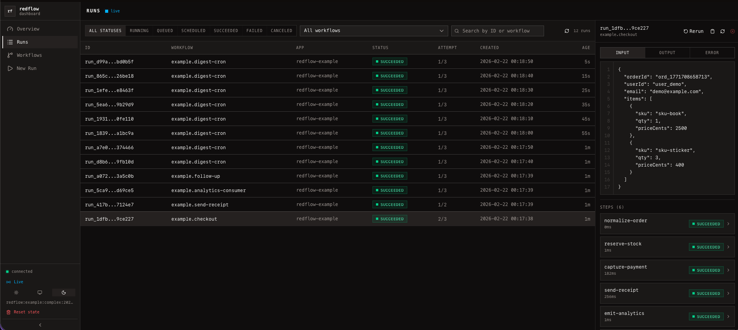
Task: Click the trash icon beside Reset state
Action: (9, 312)
